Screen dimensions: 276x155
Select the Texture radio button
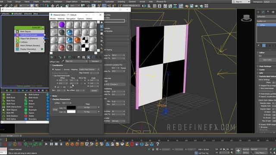pyautogui.click(x=53, y=70)
